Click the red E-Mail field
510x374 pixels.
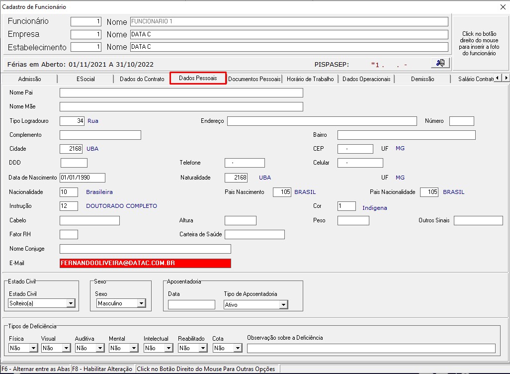tap(145, 263)
